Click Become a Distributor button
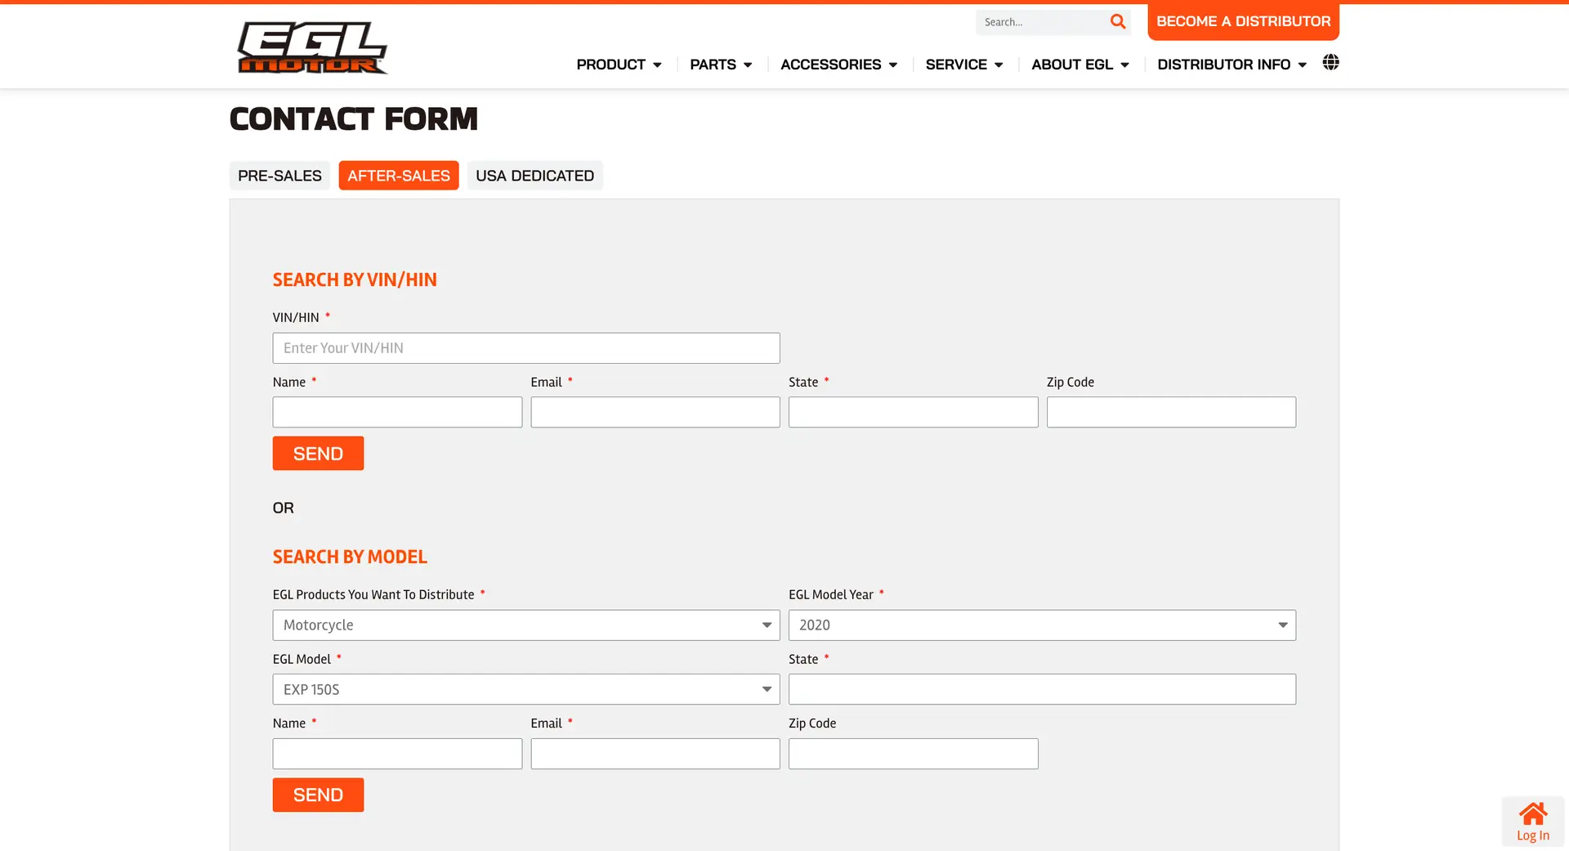Viewport: 1569px width, 851px height. tap(1242, 21)
